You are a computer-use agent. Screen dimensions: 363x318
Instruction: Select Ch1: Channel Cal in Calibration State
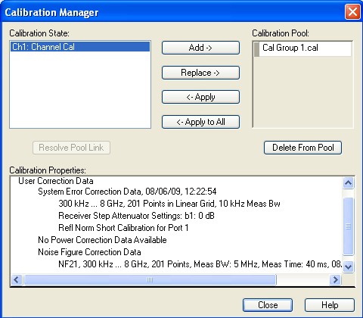tap(80, 47)
